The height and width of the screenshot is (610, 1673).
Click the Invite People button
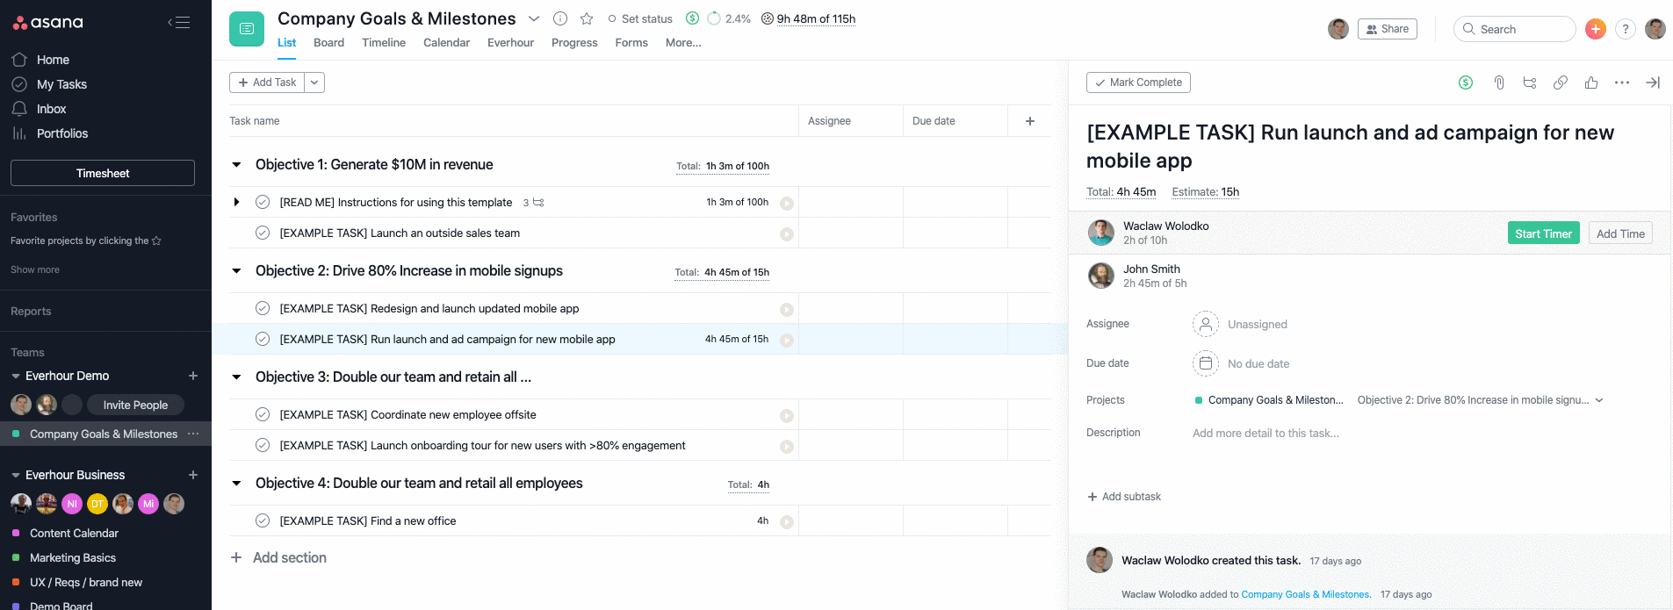pyautogui.click(x=135, y=405)
